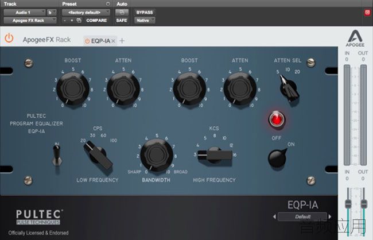Toggle the Apogee FX Rack power icon
373x240 pixels.
pos(9,38)
